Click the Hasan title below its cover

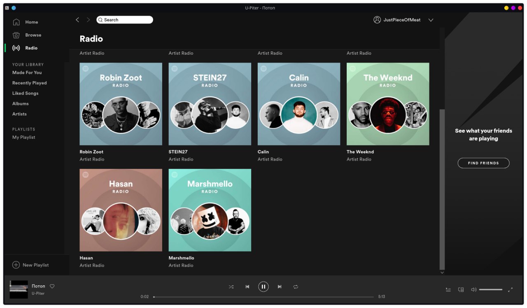coord(86,258)
